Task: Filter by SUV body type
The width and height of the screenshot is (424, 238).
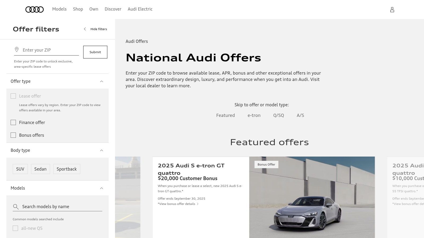Action: click(20, 169)
